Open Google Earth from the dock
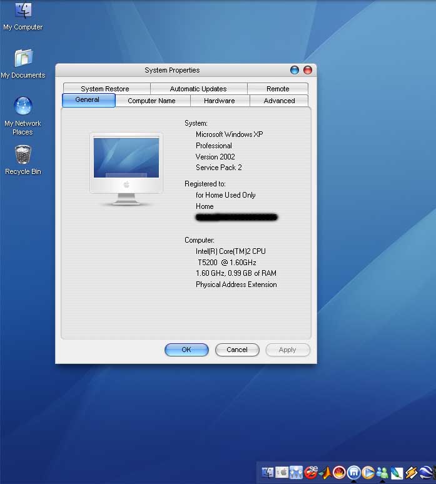The image size is (436, 484). point(426,473)
